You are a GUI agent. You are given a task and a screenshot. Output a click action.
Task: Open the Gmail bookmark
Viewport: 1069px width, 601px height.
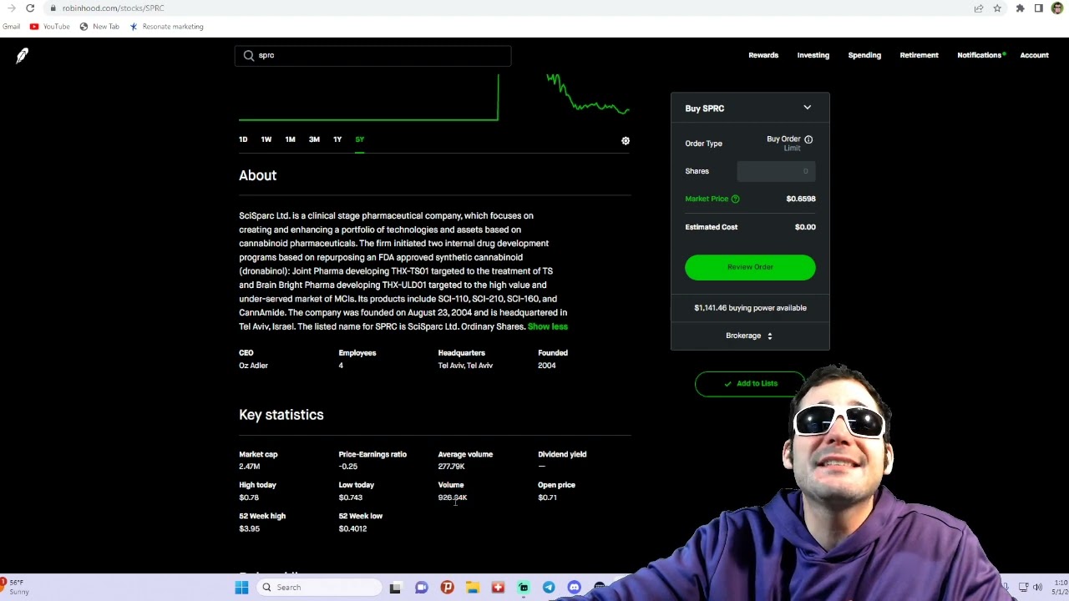click(x=11, y=27)
